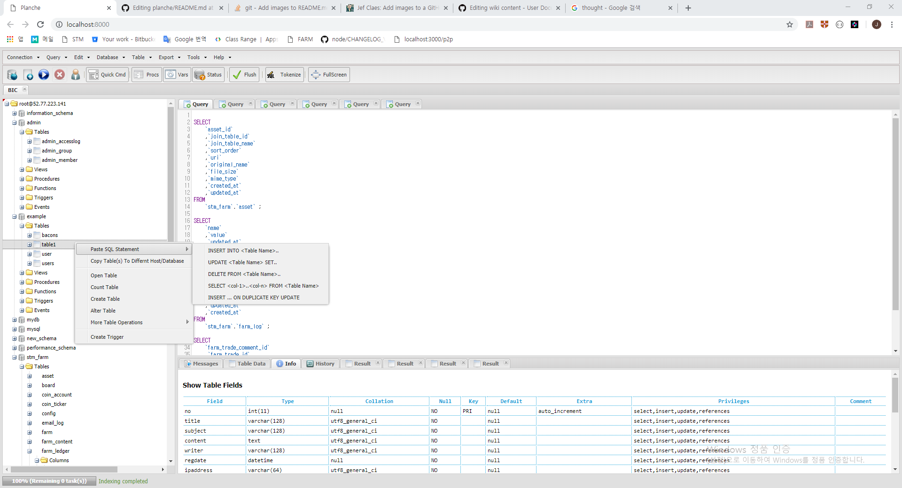Viewport: 902px width, 488px height.
Task: Choose Count Table from context menu
Action: (133, 287)
